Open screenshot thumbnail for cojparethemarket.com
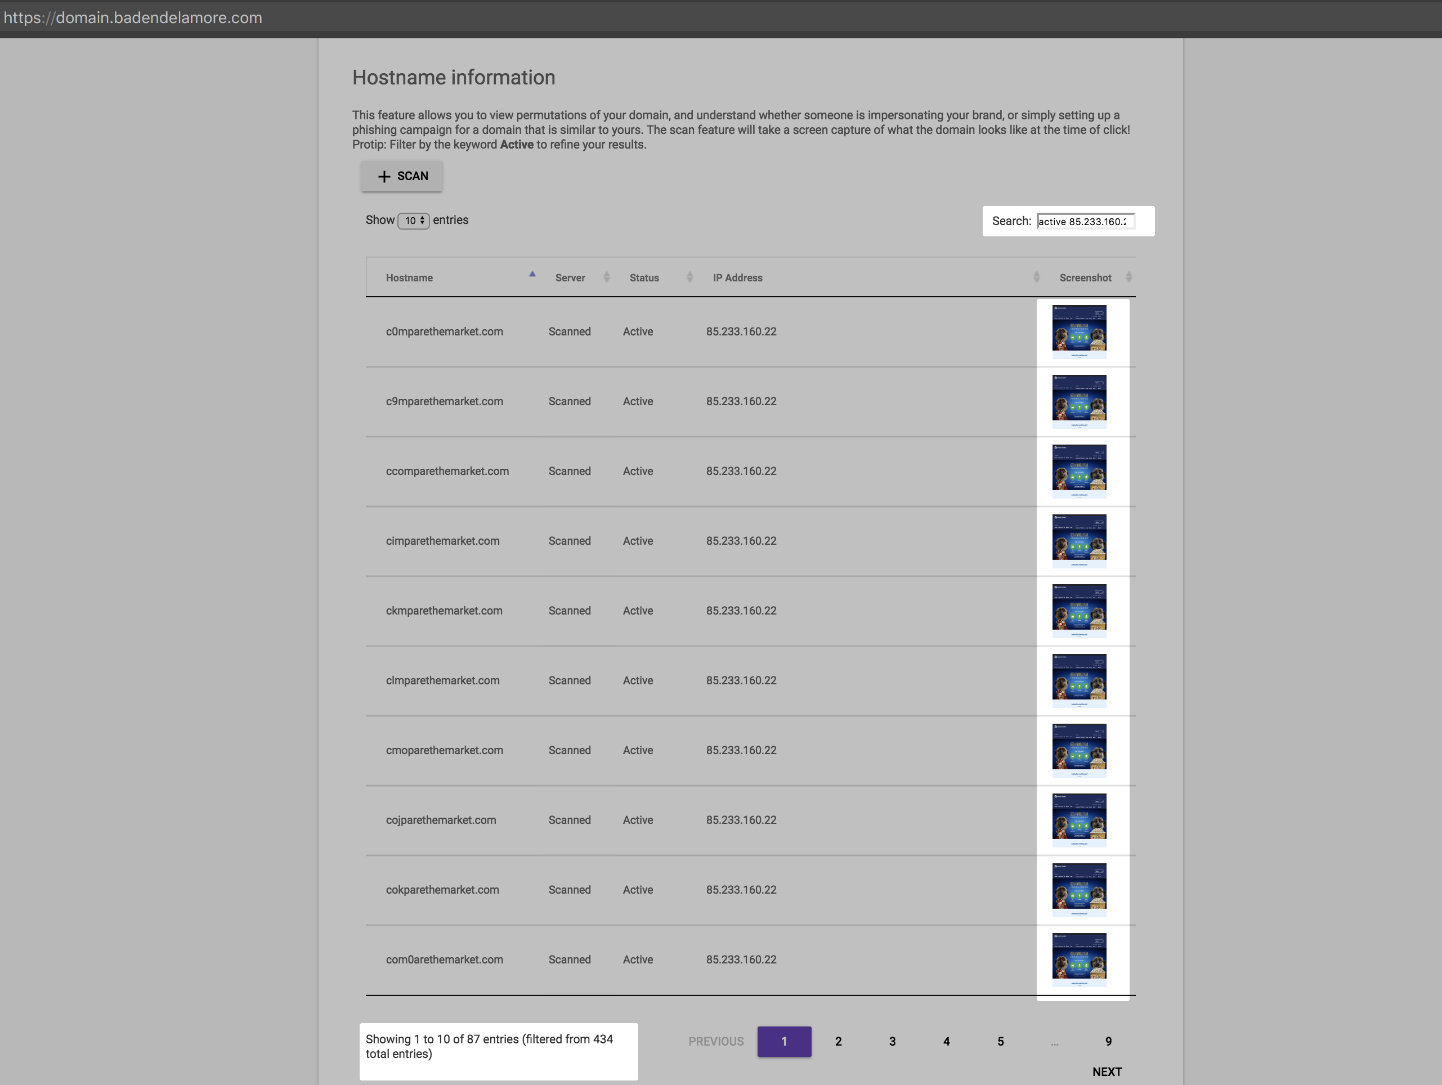Screen dimensions: 1442x1085 [1079, 820]
